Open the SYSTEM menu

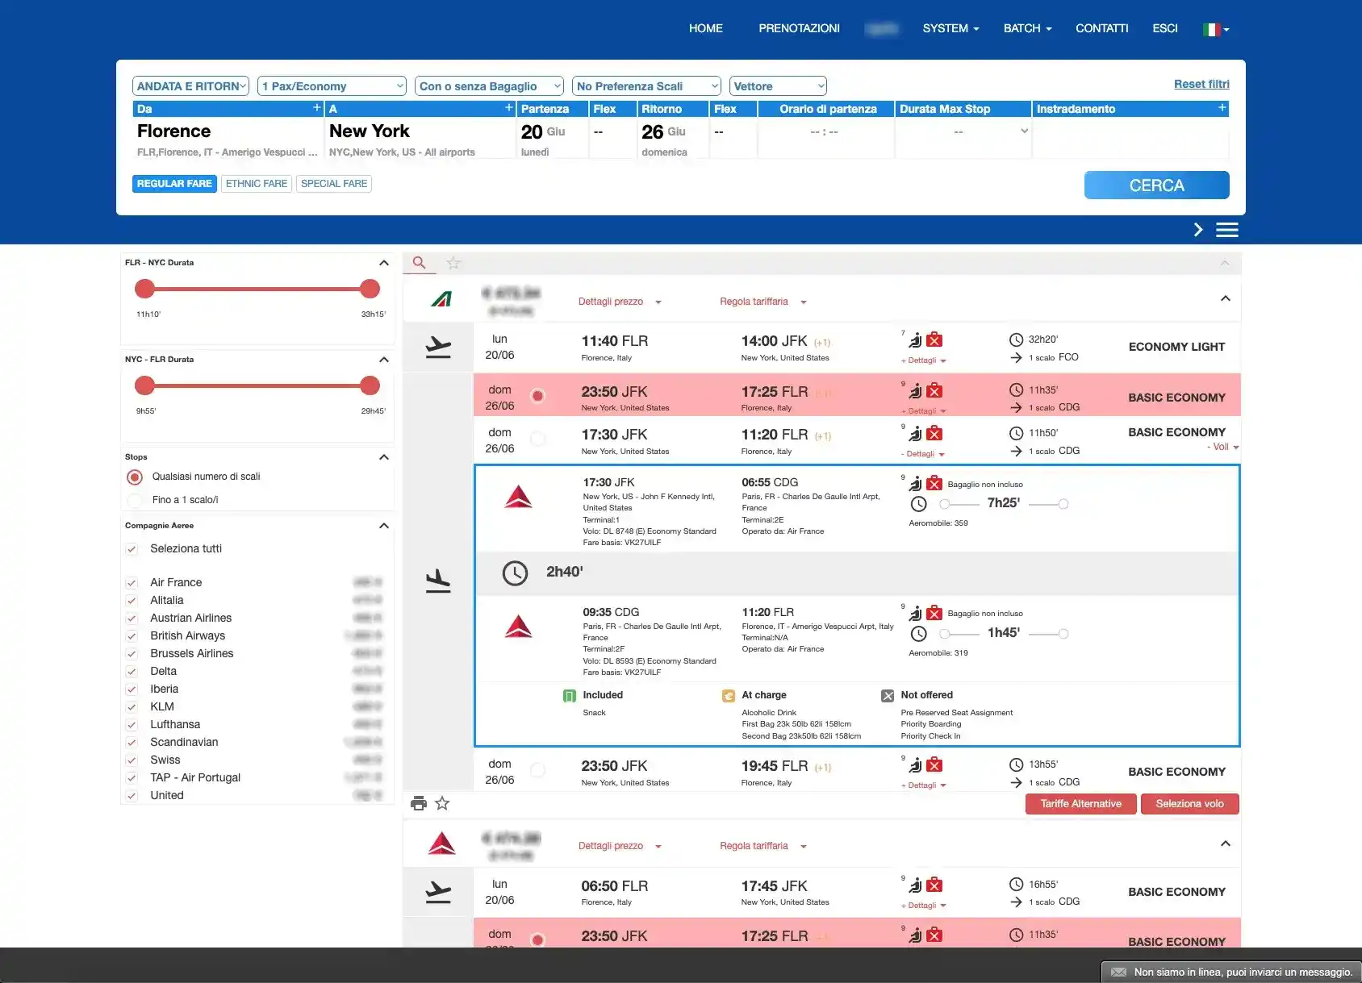(x=950, y=28)
